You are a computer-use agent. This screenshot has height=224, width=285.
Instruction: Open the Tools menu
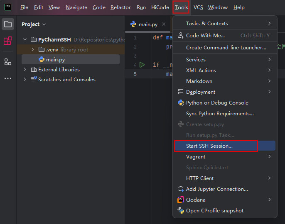(181, 7)
